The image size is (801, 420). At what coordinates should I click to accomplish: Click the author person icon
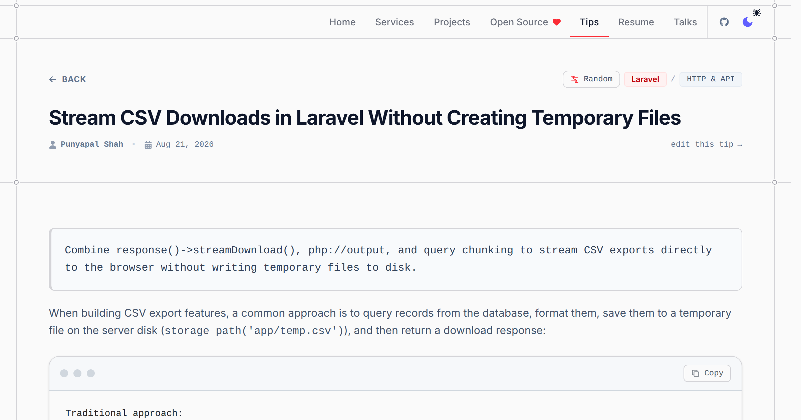(53, 145)
